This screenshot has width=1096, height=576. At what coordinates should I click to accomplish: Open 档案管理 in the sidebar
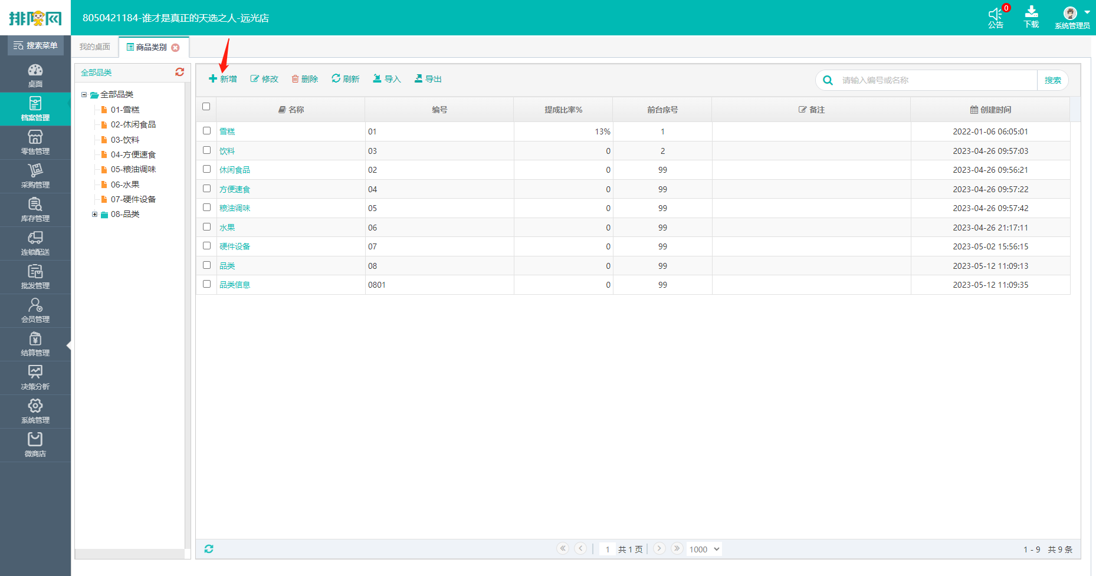35,109
